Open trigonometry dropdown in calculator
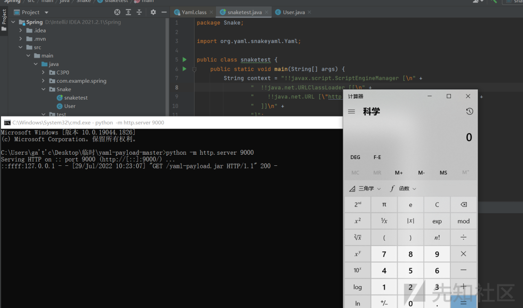Screen dimensions: 523x308 365,189
